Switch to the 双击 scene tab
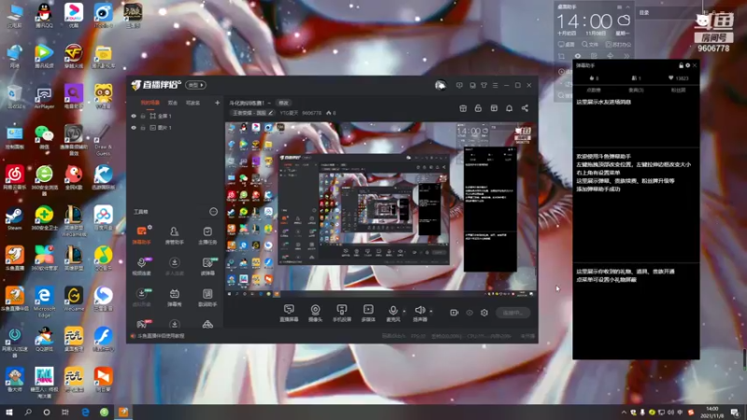 173,103
